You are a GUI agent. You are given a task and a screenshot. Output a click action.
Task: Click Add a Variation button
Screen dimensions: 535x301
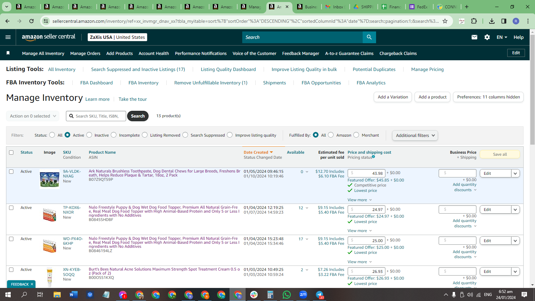393,97
